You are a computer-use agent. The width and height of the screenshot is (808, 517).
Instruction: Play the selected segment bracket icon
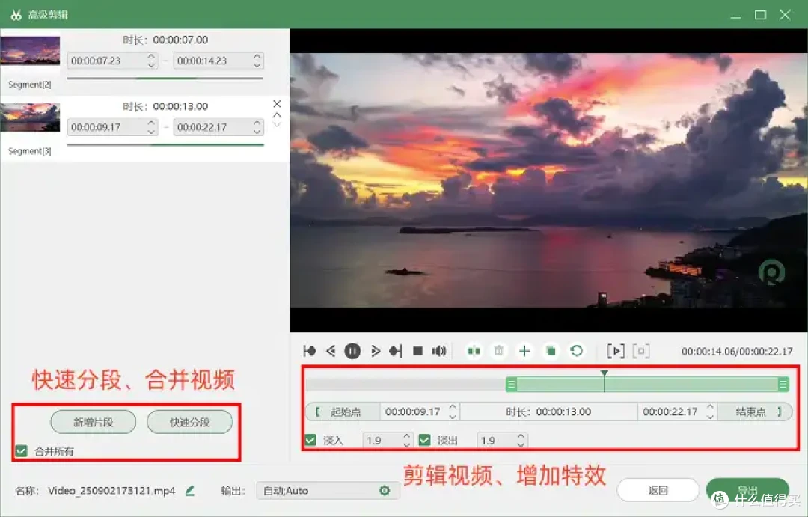616,351
